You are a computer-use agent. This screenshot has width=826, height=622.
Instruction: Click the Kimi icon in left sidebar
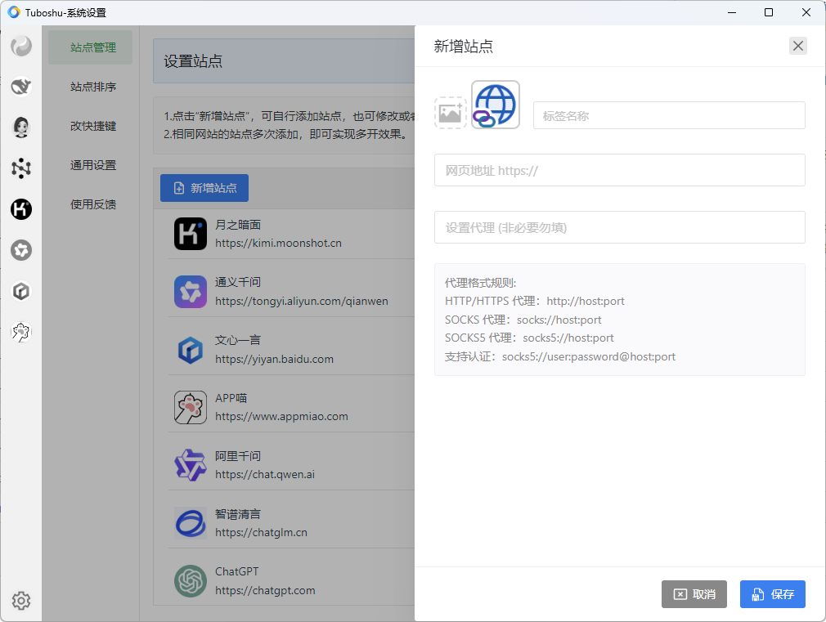tap(21, 209)
